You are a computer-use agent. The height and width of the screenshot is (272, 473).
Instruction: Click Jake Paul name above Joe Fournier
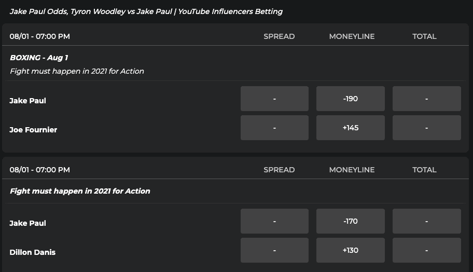click(x=28, y=101)
